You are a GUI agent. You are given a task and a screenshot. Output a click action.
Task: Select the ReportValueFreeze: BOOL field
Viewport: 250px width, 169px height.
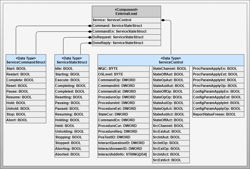218,114
